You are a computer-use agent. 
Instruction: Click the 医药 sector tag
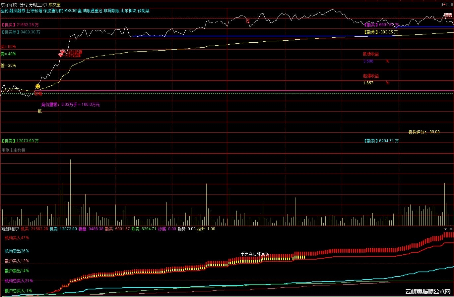click(5, 11)
